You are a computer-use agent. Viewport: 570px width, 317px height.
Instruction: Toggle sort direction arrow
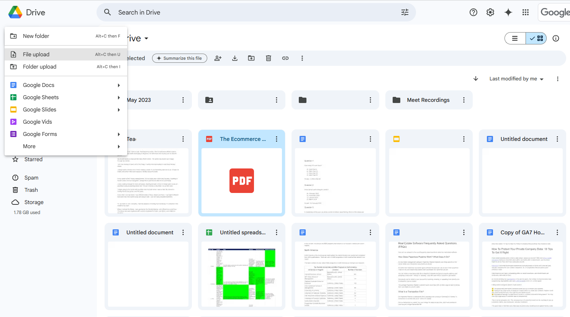coord(475,78)
